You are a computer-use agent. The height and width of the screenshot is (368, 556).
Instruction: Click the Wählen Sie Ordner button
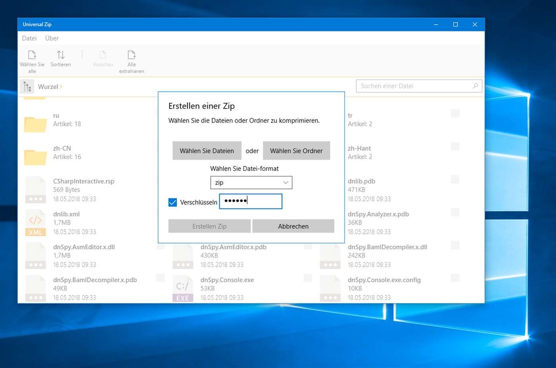296,151
